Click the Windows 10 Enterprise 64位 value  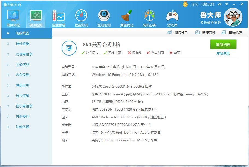point(125,75)
